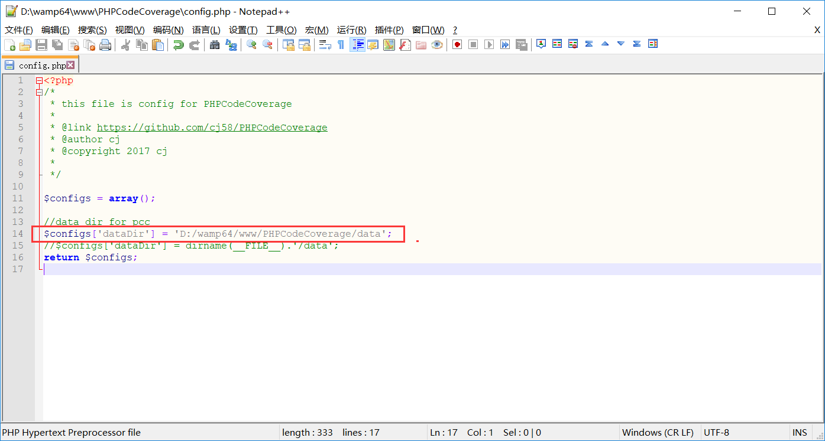
Task: Open the Replace dialog icon
Action: tap(231, 44)
